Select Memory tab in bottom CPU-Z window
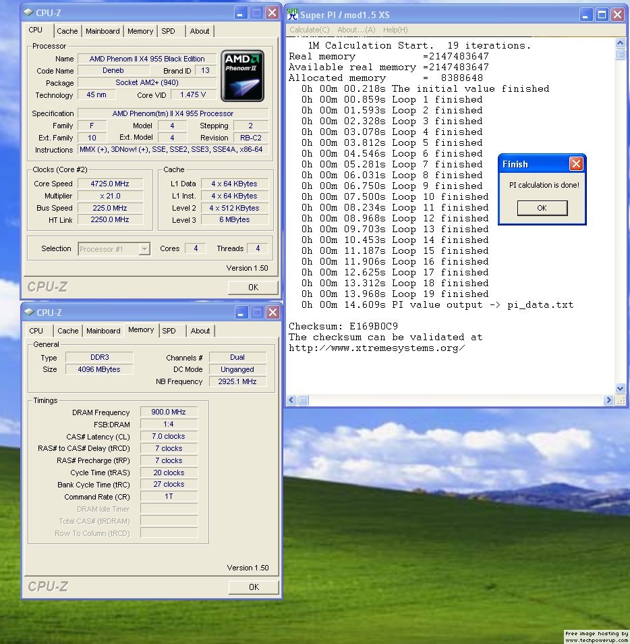Viewport: 630px width, 644px height. [x=141, y=330]
